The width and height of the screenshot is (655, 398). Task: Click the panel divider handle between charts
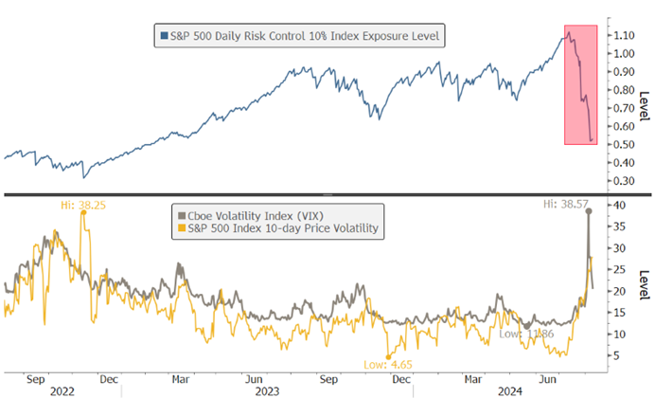coord(327,195)
